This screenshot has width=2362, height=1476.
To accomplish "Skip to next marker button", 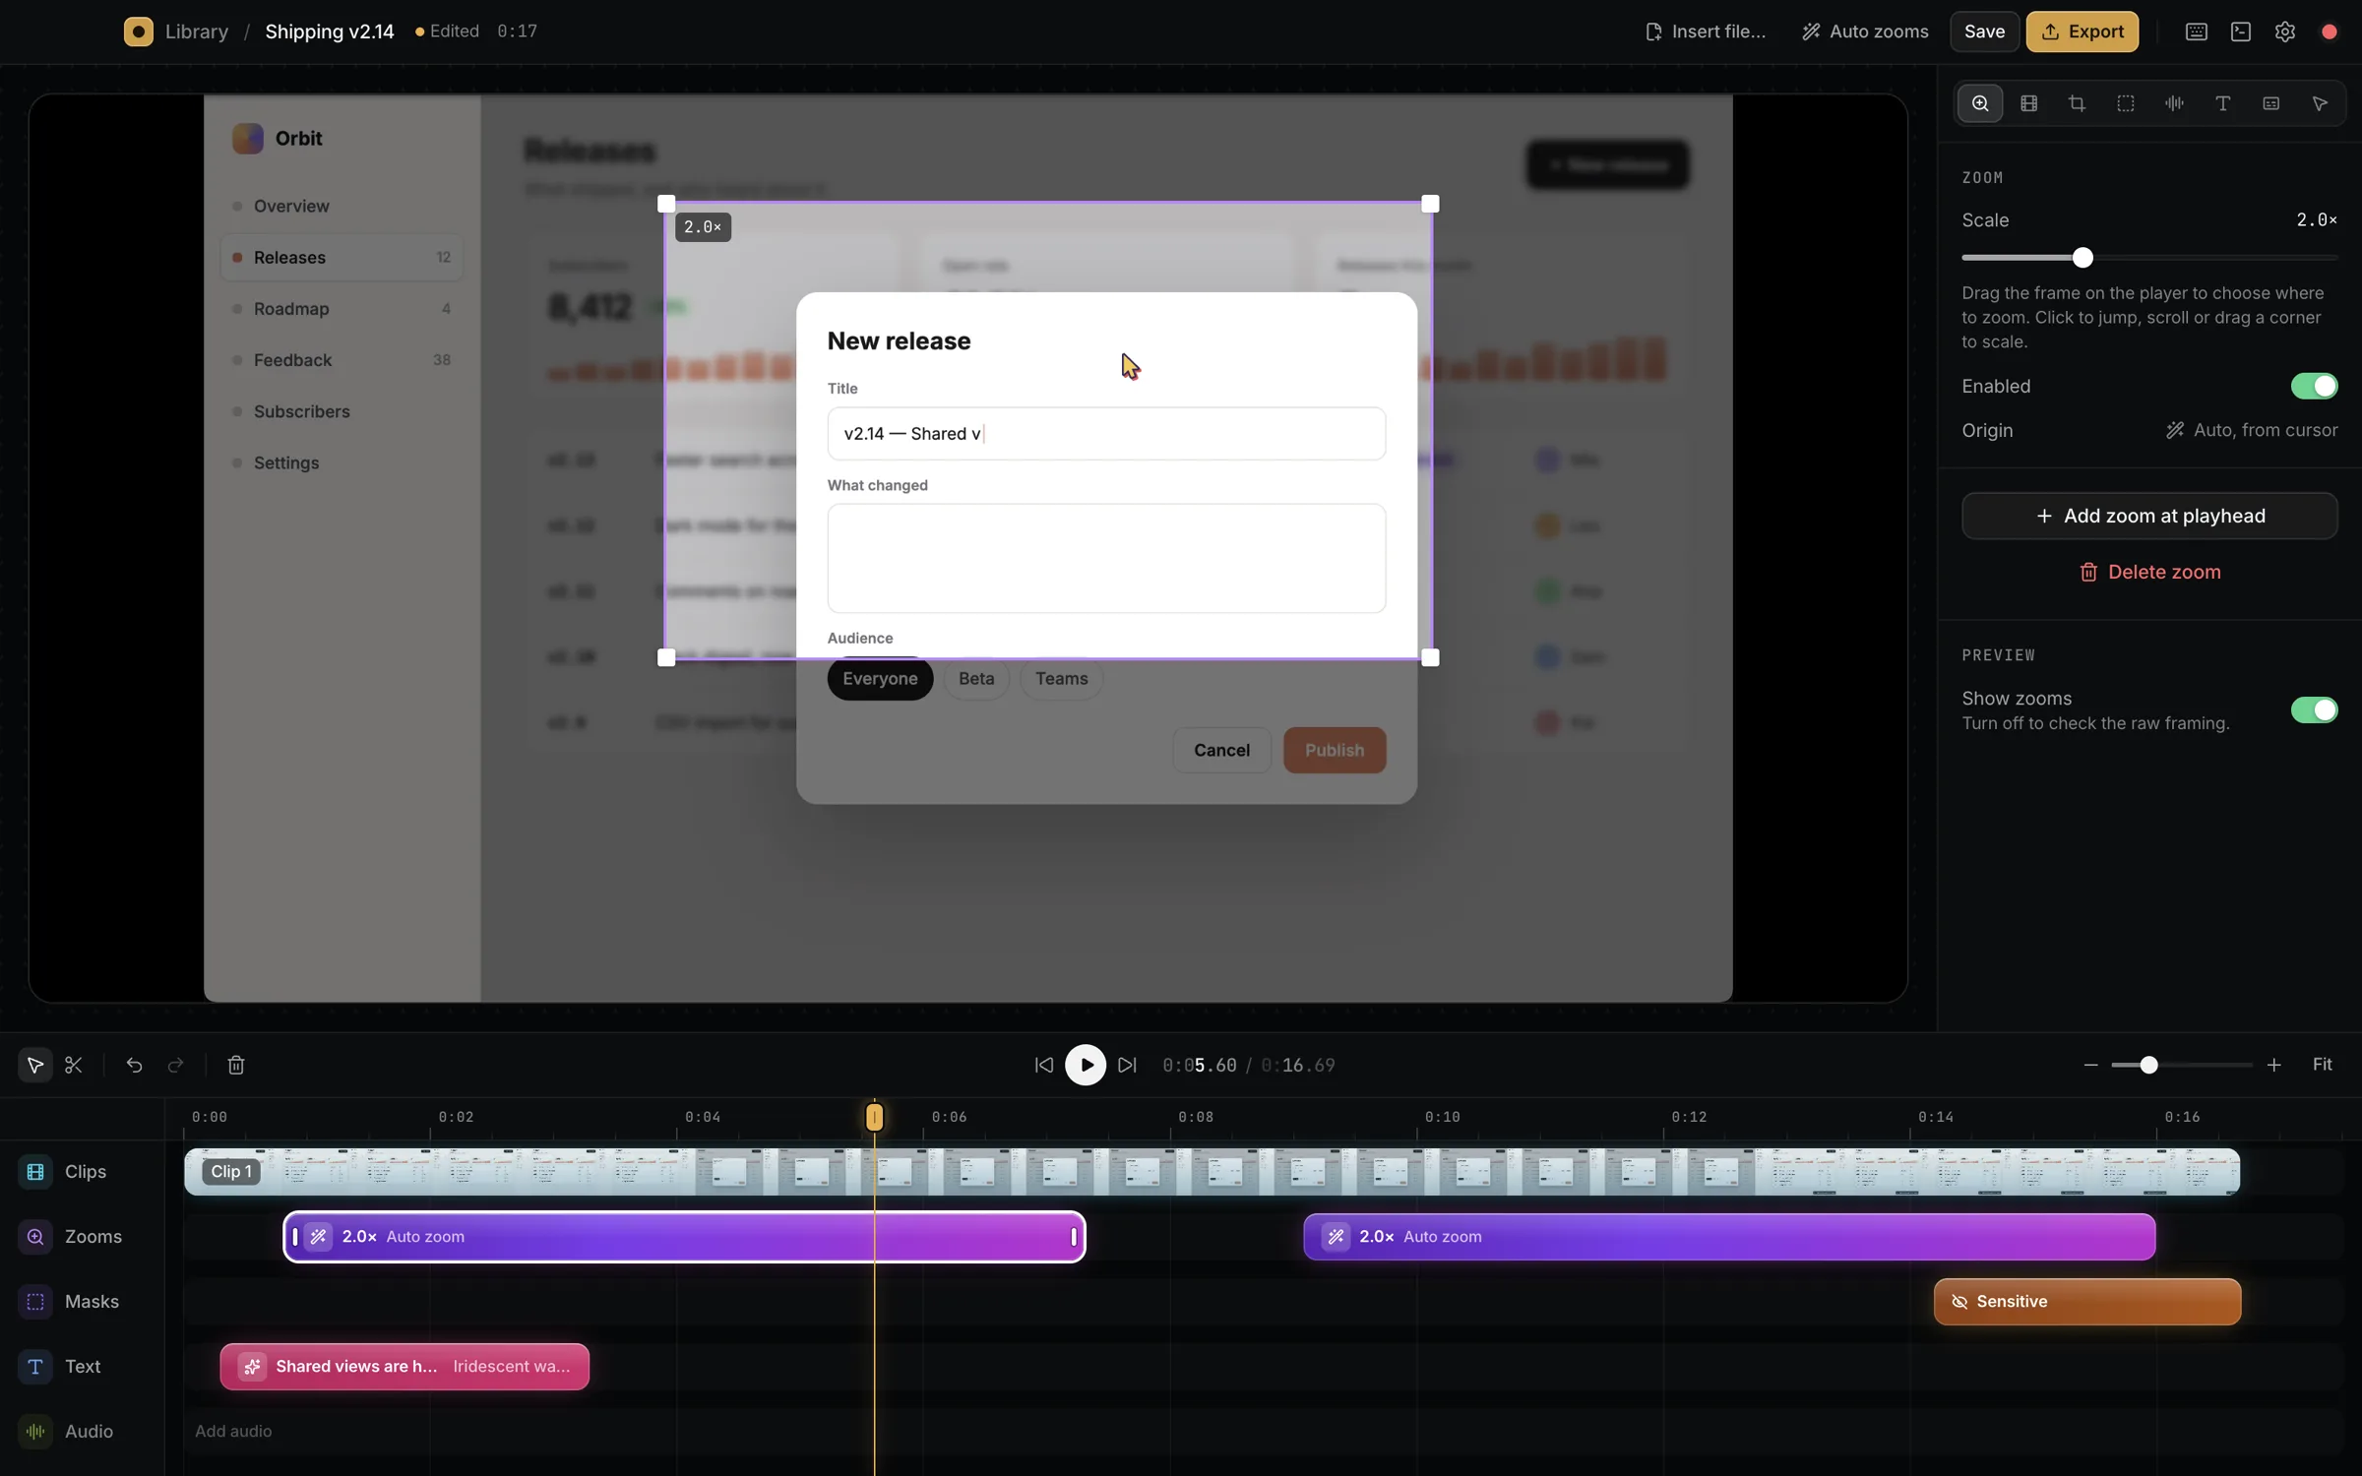I will (1128, 1065).
